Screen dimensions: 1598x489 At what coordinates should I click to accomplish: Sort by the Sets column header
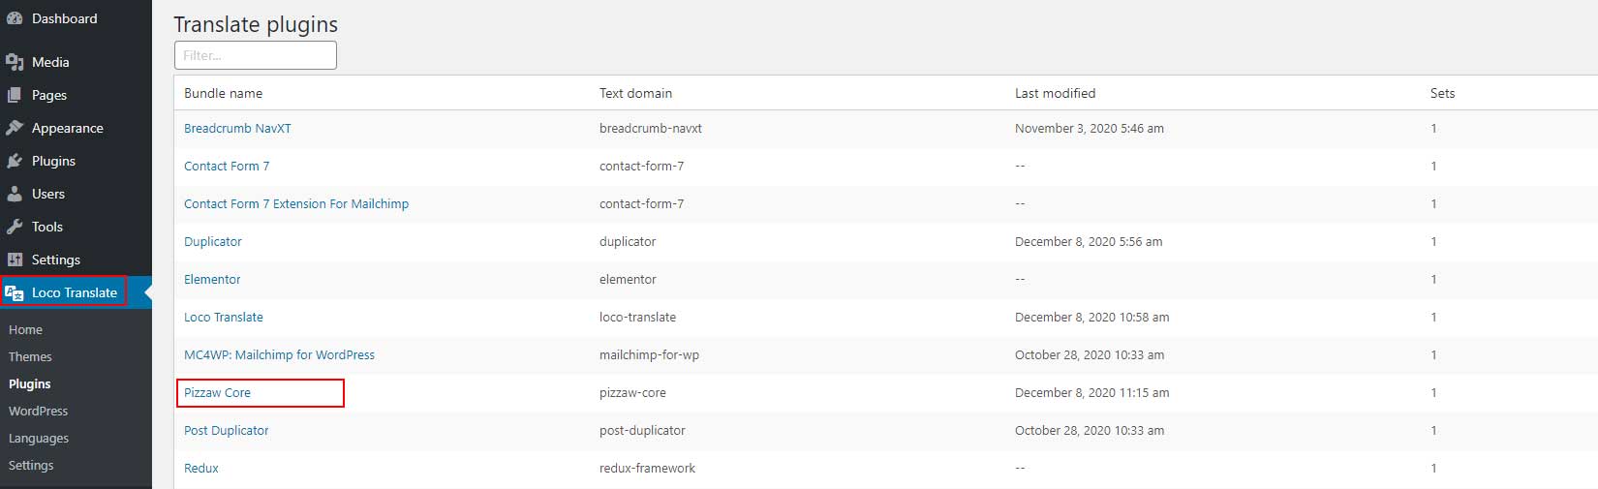1442,94
